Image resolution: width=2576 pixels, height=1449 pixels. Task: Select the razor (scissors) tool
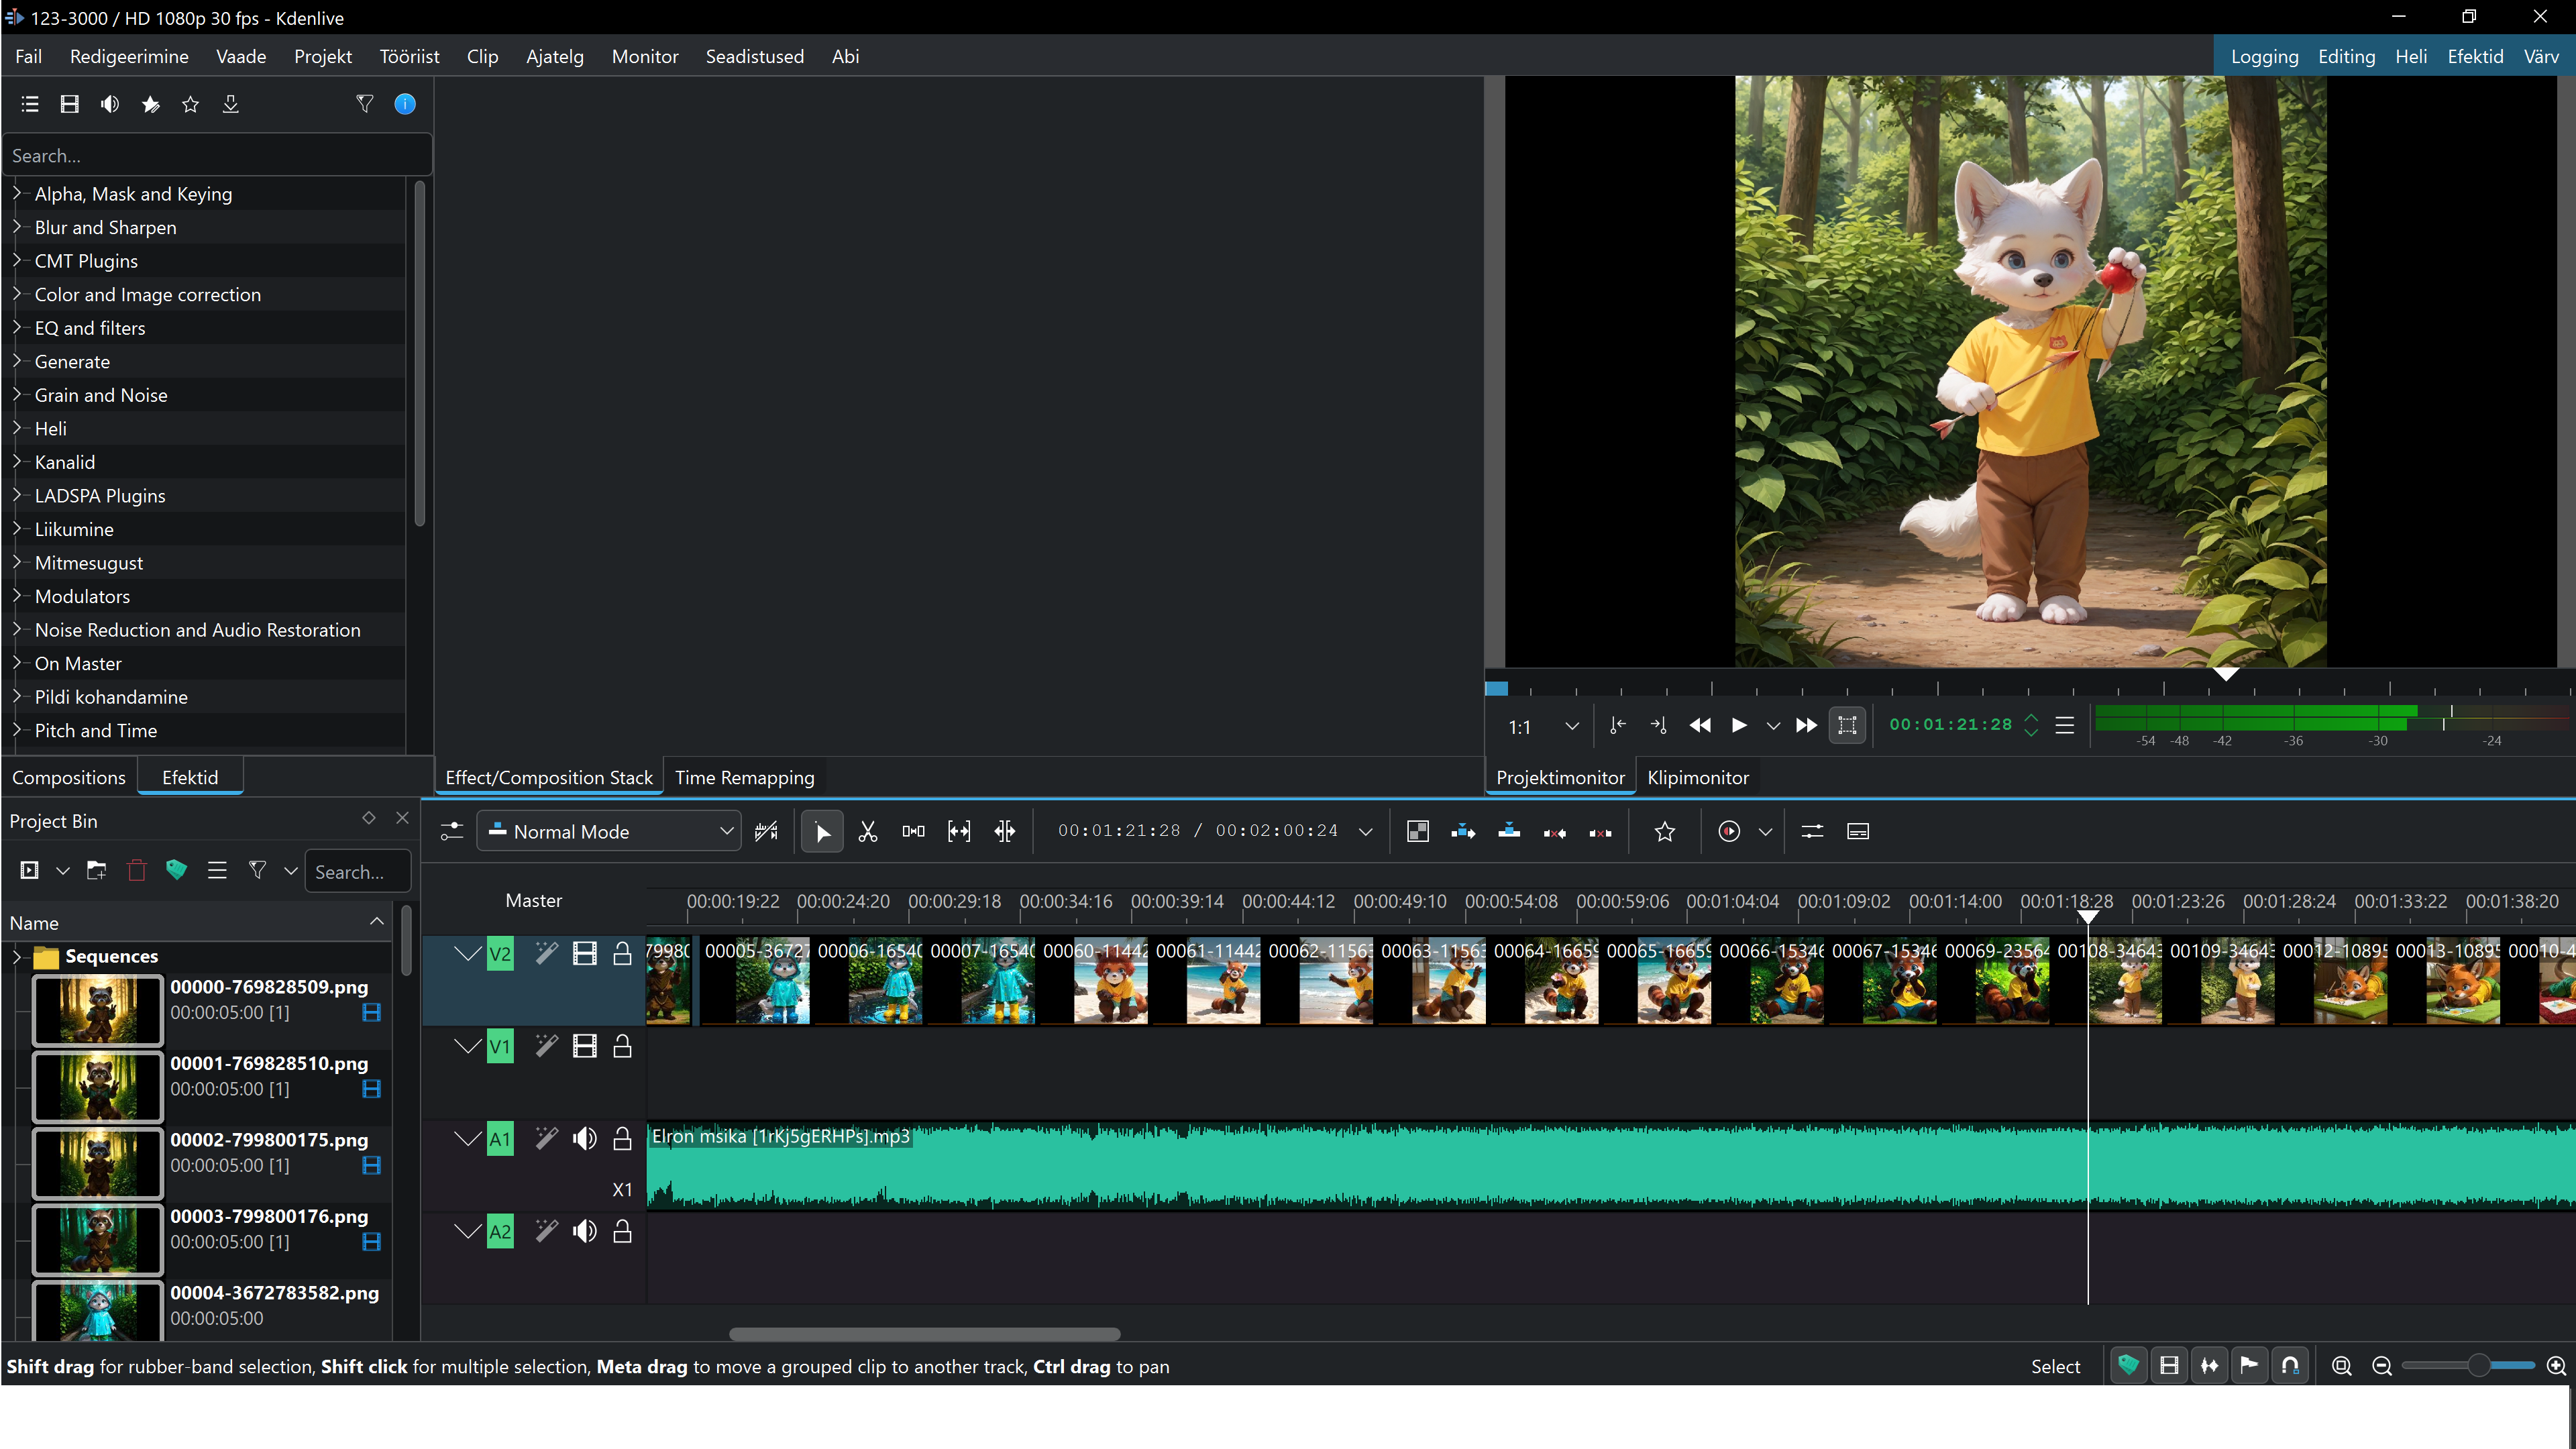coord(867,832)
